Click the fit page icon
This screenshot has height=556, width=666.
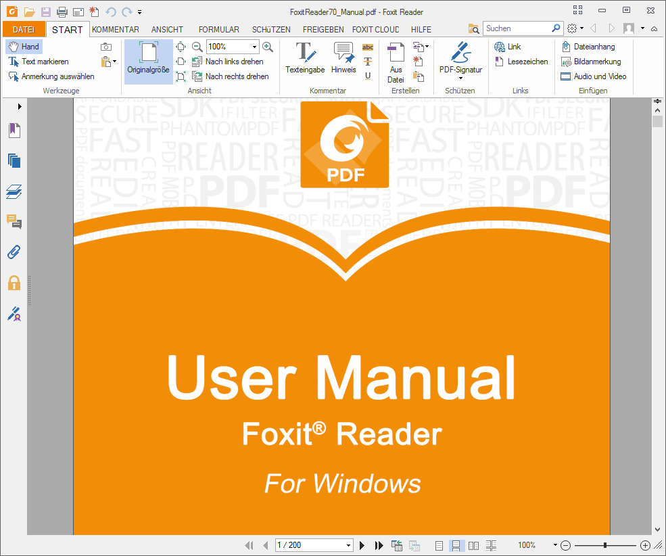pyautogui.click(x=181, y=47)
